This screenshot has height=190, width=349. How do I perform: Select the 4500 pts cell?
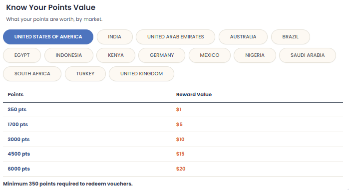click(18, 154)
